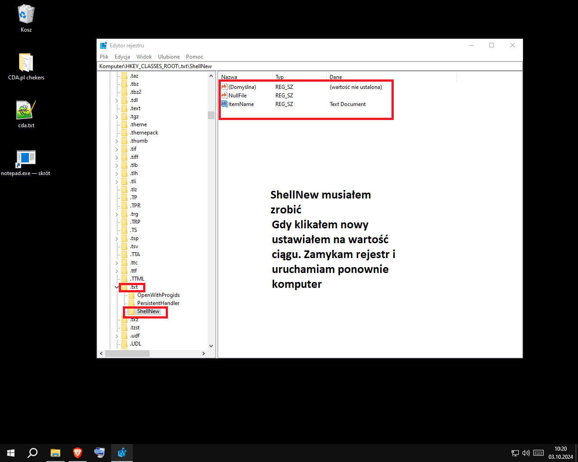This screenshot has width=578, height=462.
Task: Click the Registry Editor taskbar icon
Action: coord(122,453)
